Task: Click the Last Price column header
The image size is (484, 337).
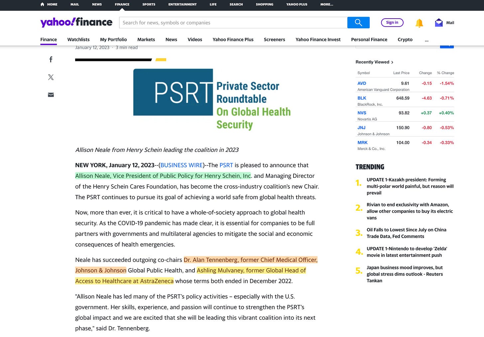Action: coord(401,73)
